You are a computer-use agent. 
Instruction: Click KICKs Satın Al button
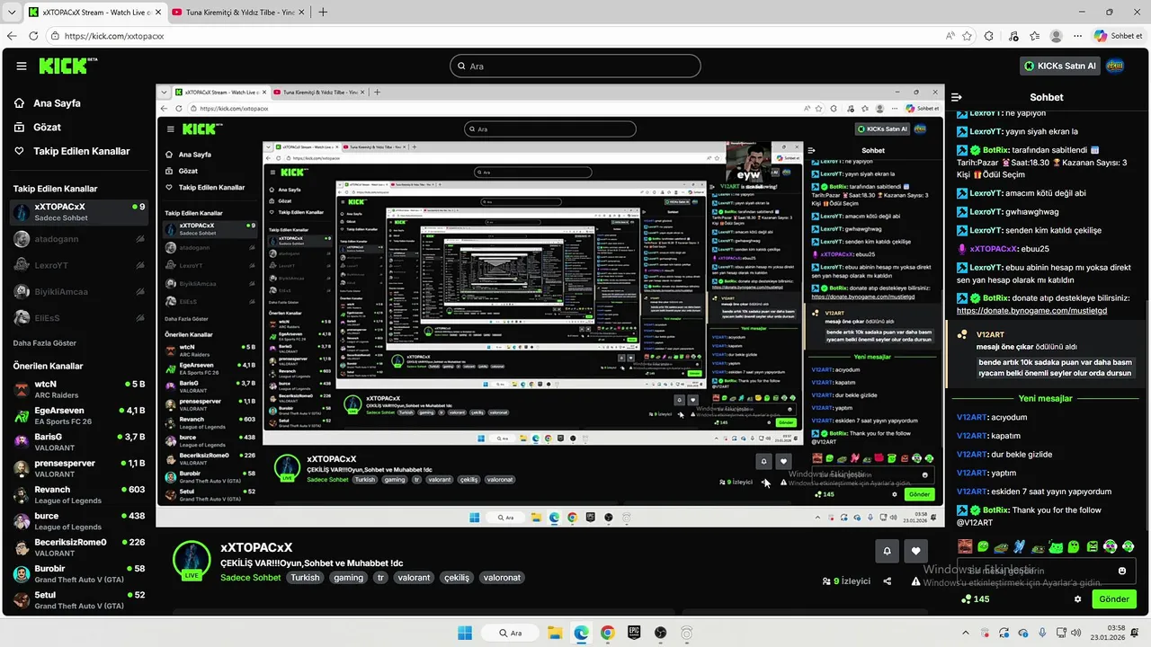[x=1060, y=66]
